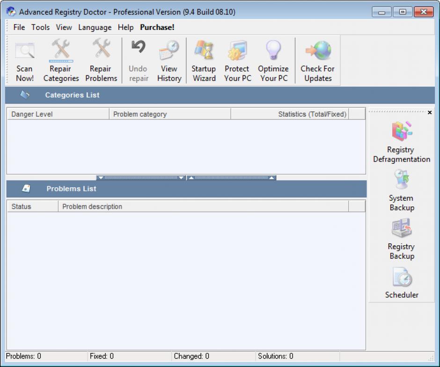Click the application icon in title bar
Viewport: 440px width, 367px height.
(x=11, y=12)
